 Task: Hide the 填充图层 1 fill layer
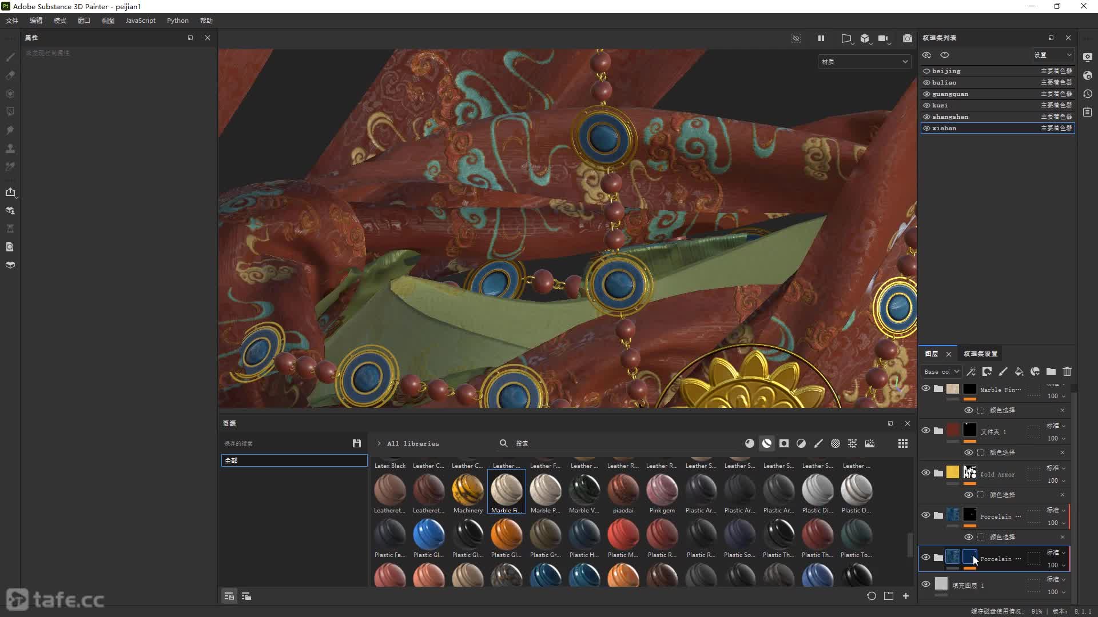(926, 584)
